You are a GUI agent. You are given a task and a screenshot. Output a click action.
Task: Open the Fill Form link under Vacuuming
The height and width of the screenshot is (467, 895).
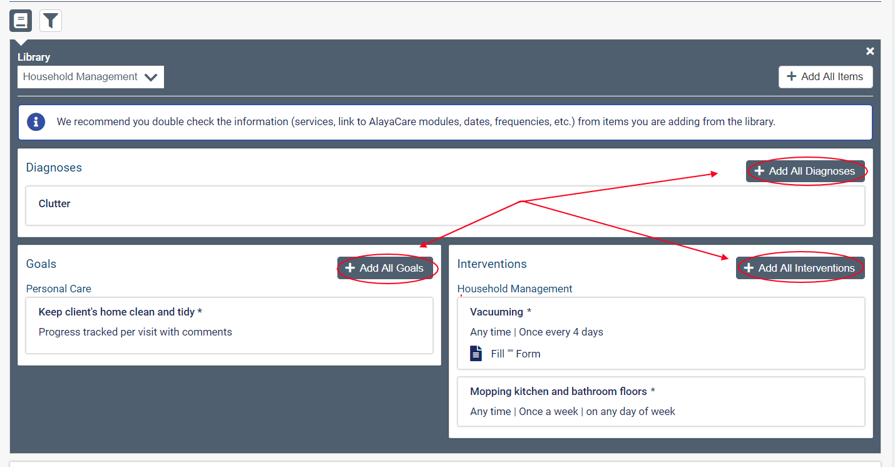[x=515, y=354]
